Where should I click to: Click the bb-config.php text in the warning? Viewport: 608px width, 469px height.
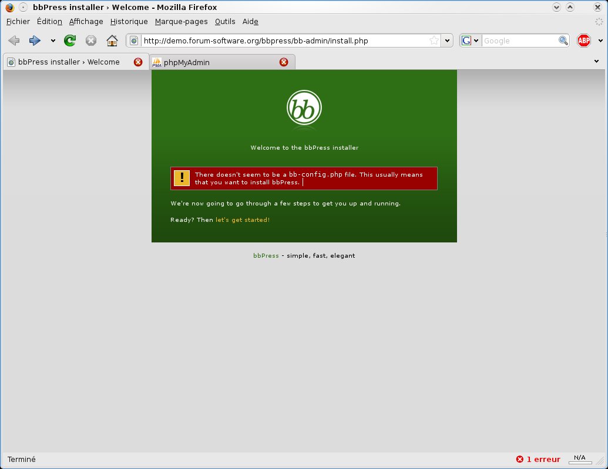[x=315, y=174]
